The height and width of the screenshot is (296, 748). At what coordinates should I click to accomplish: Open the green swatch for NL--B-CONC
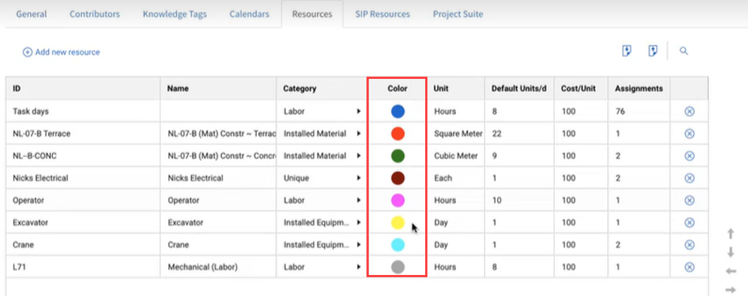click(x=398, y=156)
